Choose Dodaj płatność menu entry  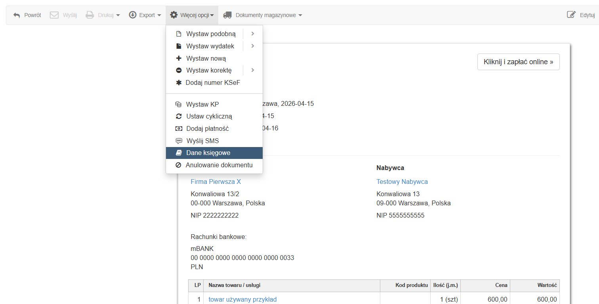pos(208,129)
